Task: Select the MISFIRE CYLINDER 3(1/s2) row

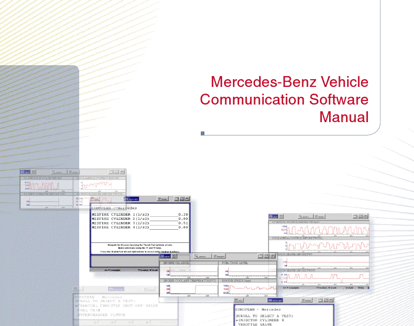Action: click(x=140, y=223)
